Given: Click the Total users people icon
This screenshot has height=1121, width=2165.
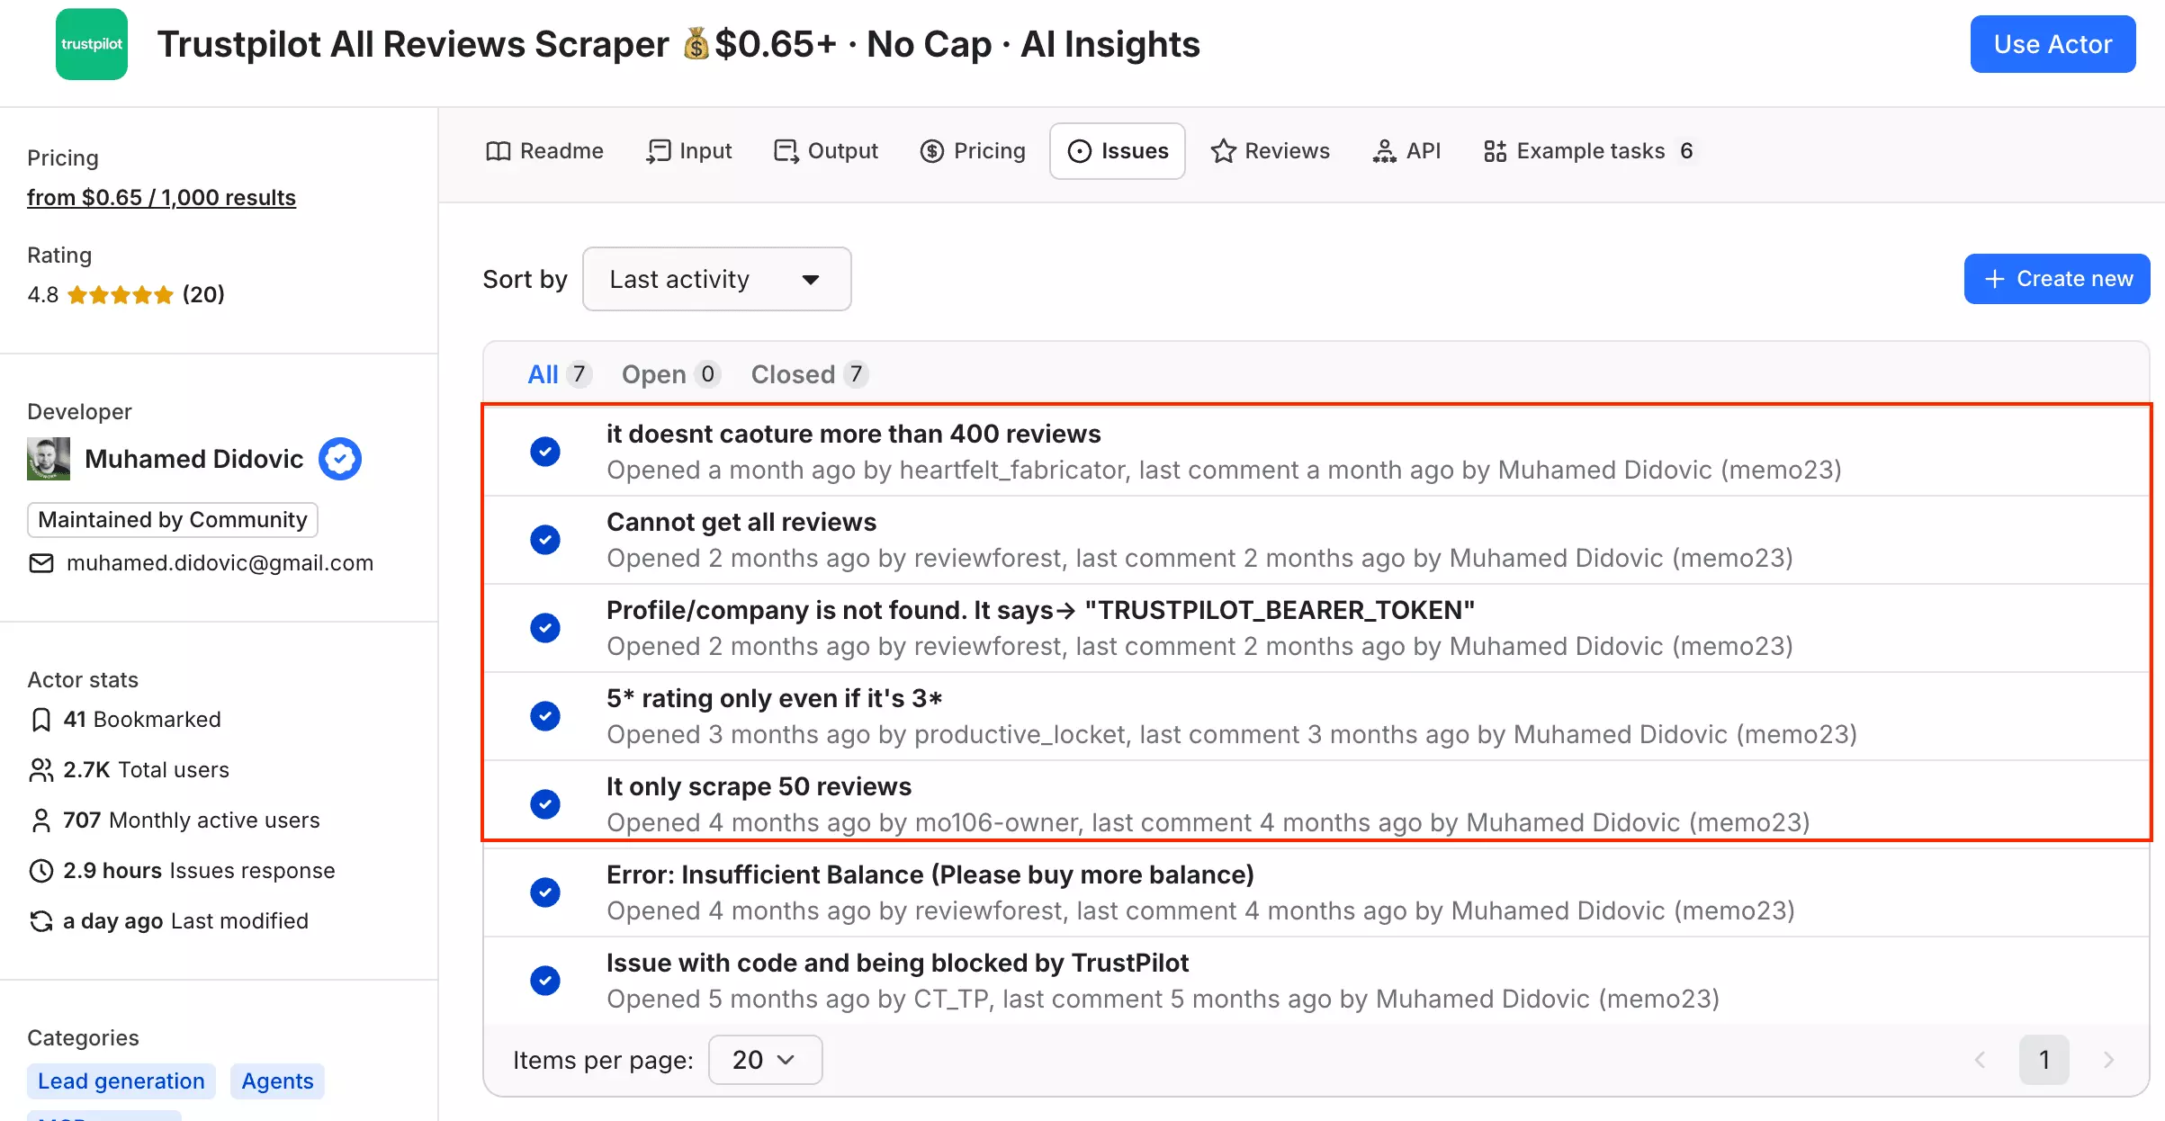Looking at the screenshot, I should point(41,770).
